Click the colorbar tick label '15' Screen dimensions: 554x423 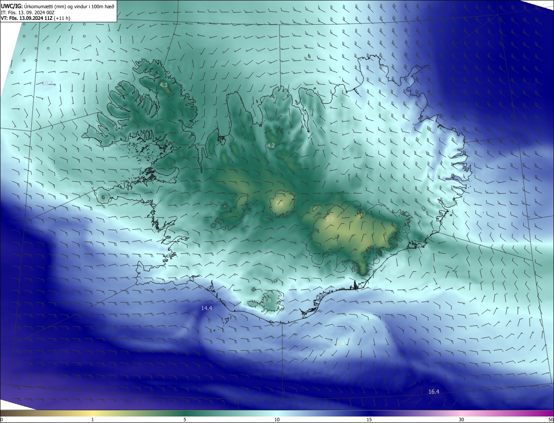click(369, 420)
